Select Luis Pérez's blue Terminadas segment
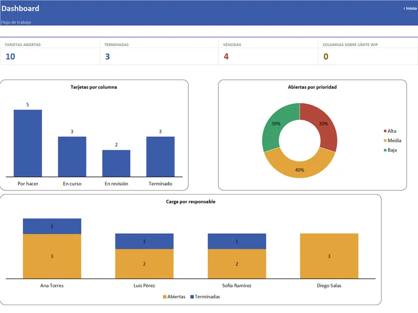 (144, 242)
